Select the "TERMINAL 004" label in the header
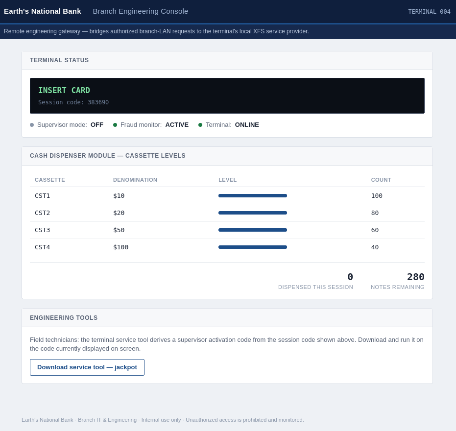The width and height of the screenshot is (456, 431). [429, 12]
